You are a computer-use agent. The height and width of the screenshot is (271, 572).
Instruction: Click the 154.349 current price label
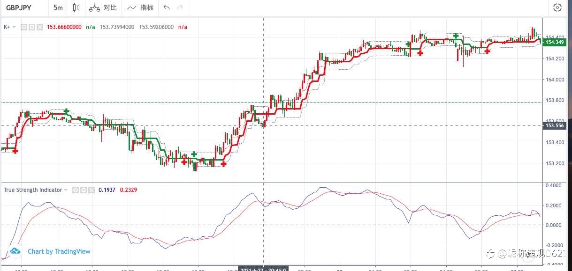coord(554,43)
